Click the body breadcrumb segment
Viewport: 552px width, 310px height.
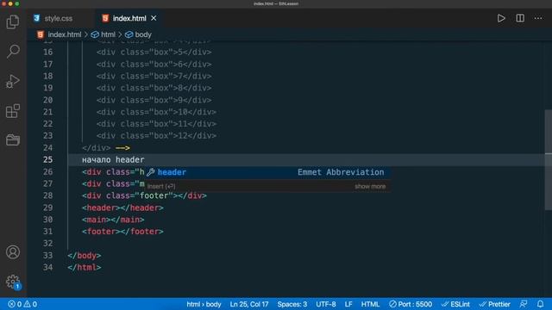point(143,34)
